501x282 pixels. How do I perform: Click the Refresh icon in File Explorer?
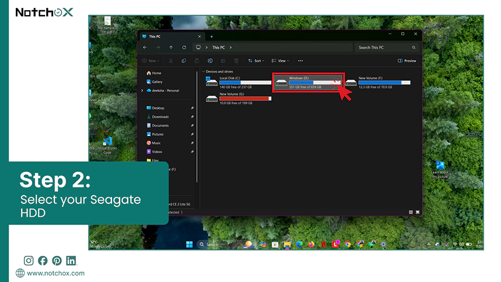tap(184, 47)
